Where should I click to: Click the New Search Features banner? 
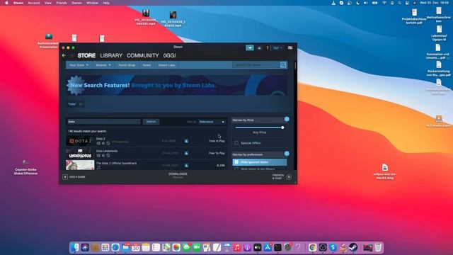pyautogui.click(x=177, y=85)
